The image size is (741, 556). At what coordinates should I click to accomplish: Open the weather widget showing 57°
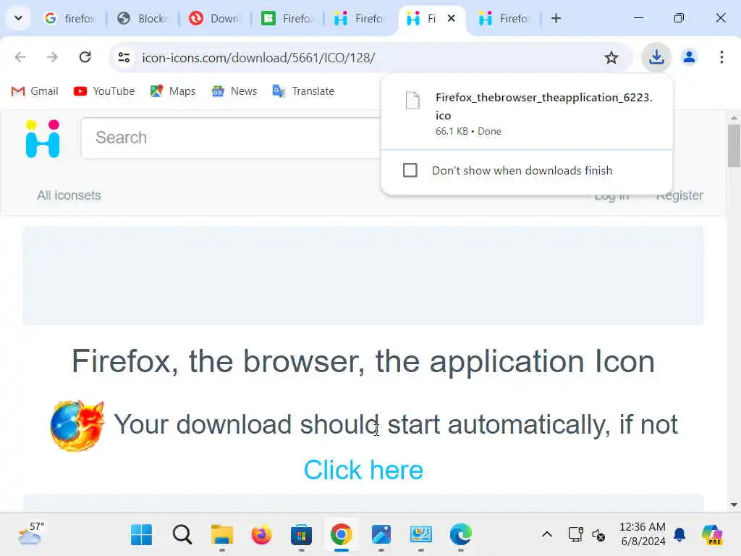coord(31,534)
